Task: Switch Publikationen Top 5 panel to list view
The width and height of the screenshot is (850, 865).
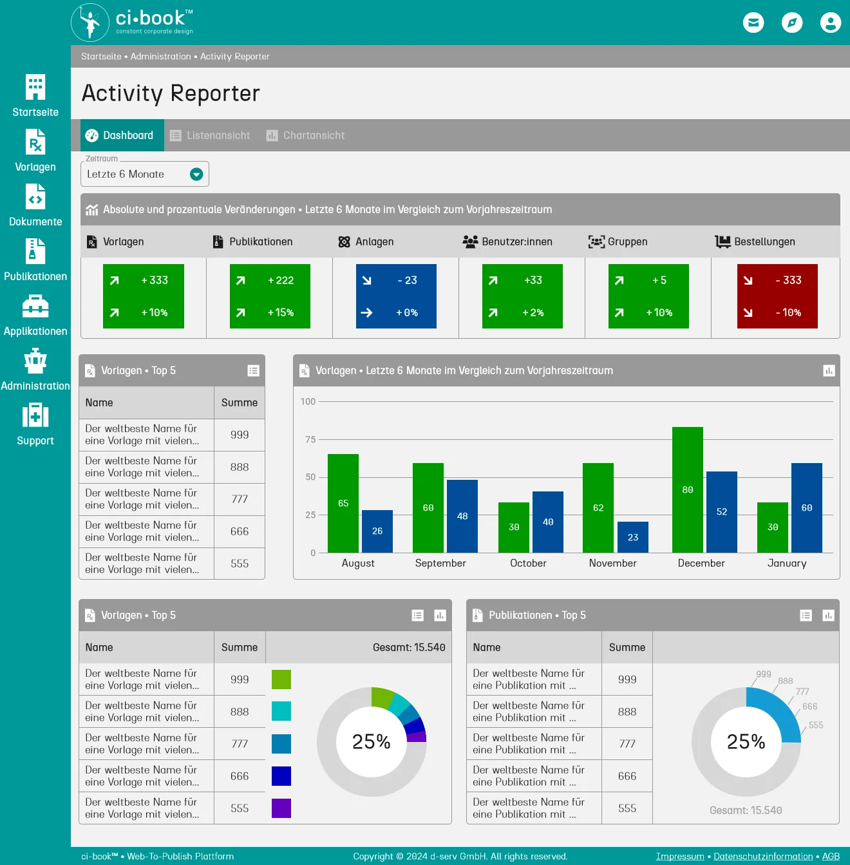Action: point(806,615)
